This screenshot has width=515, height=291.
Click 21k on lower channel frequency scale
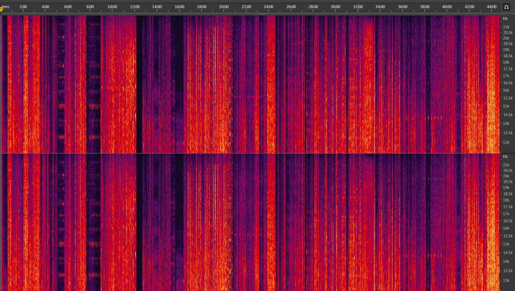[x=506, y=165]
